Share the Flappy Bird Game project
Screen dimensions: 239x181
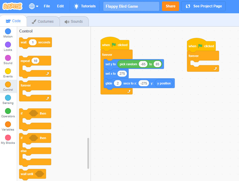(x=171, y=6)
